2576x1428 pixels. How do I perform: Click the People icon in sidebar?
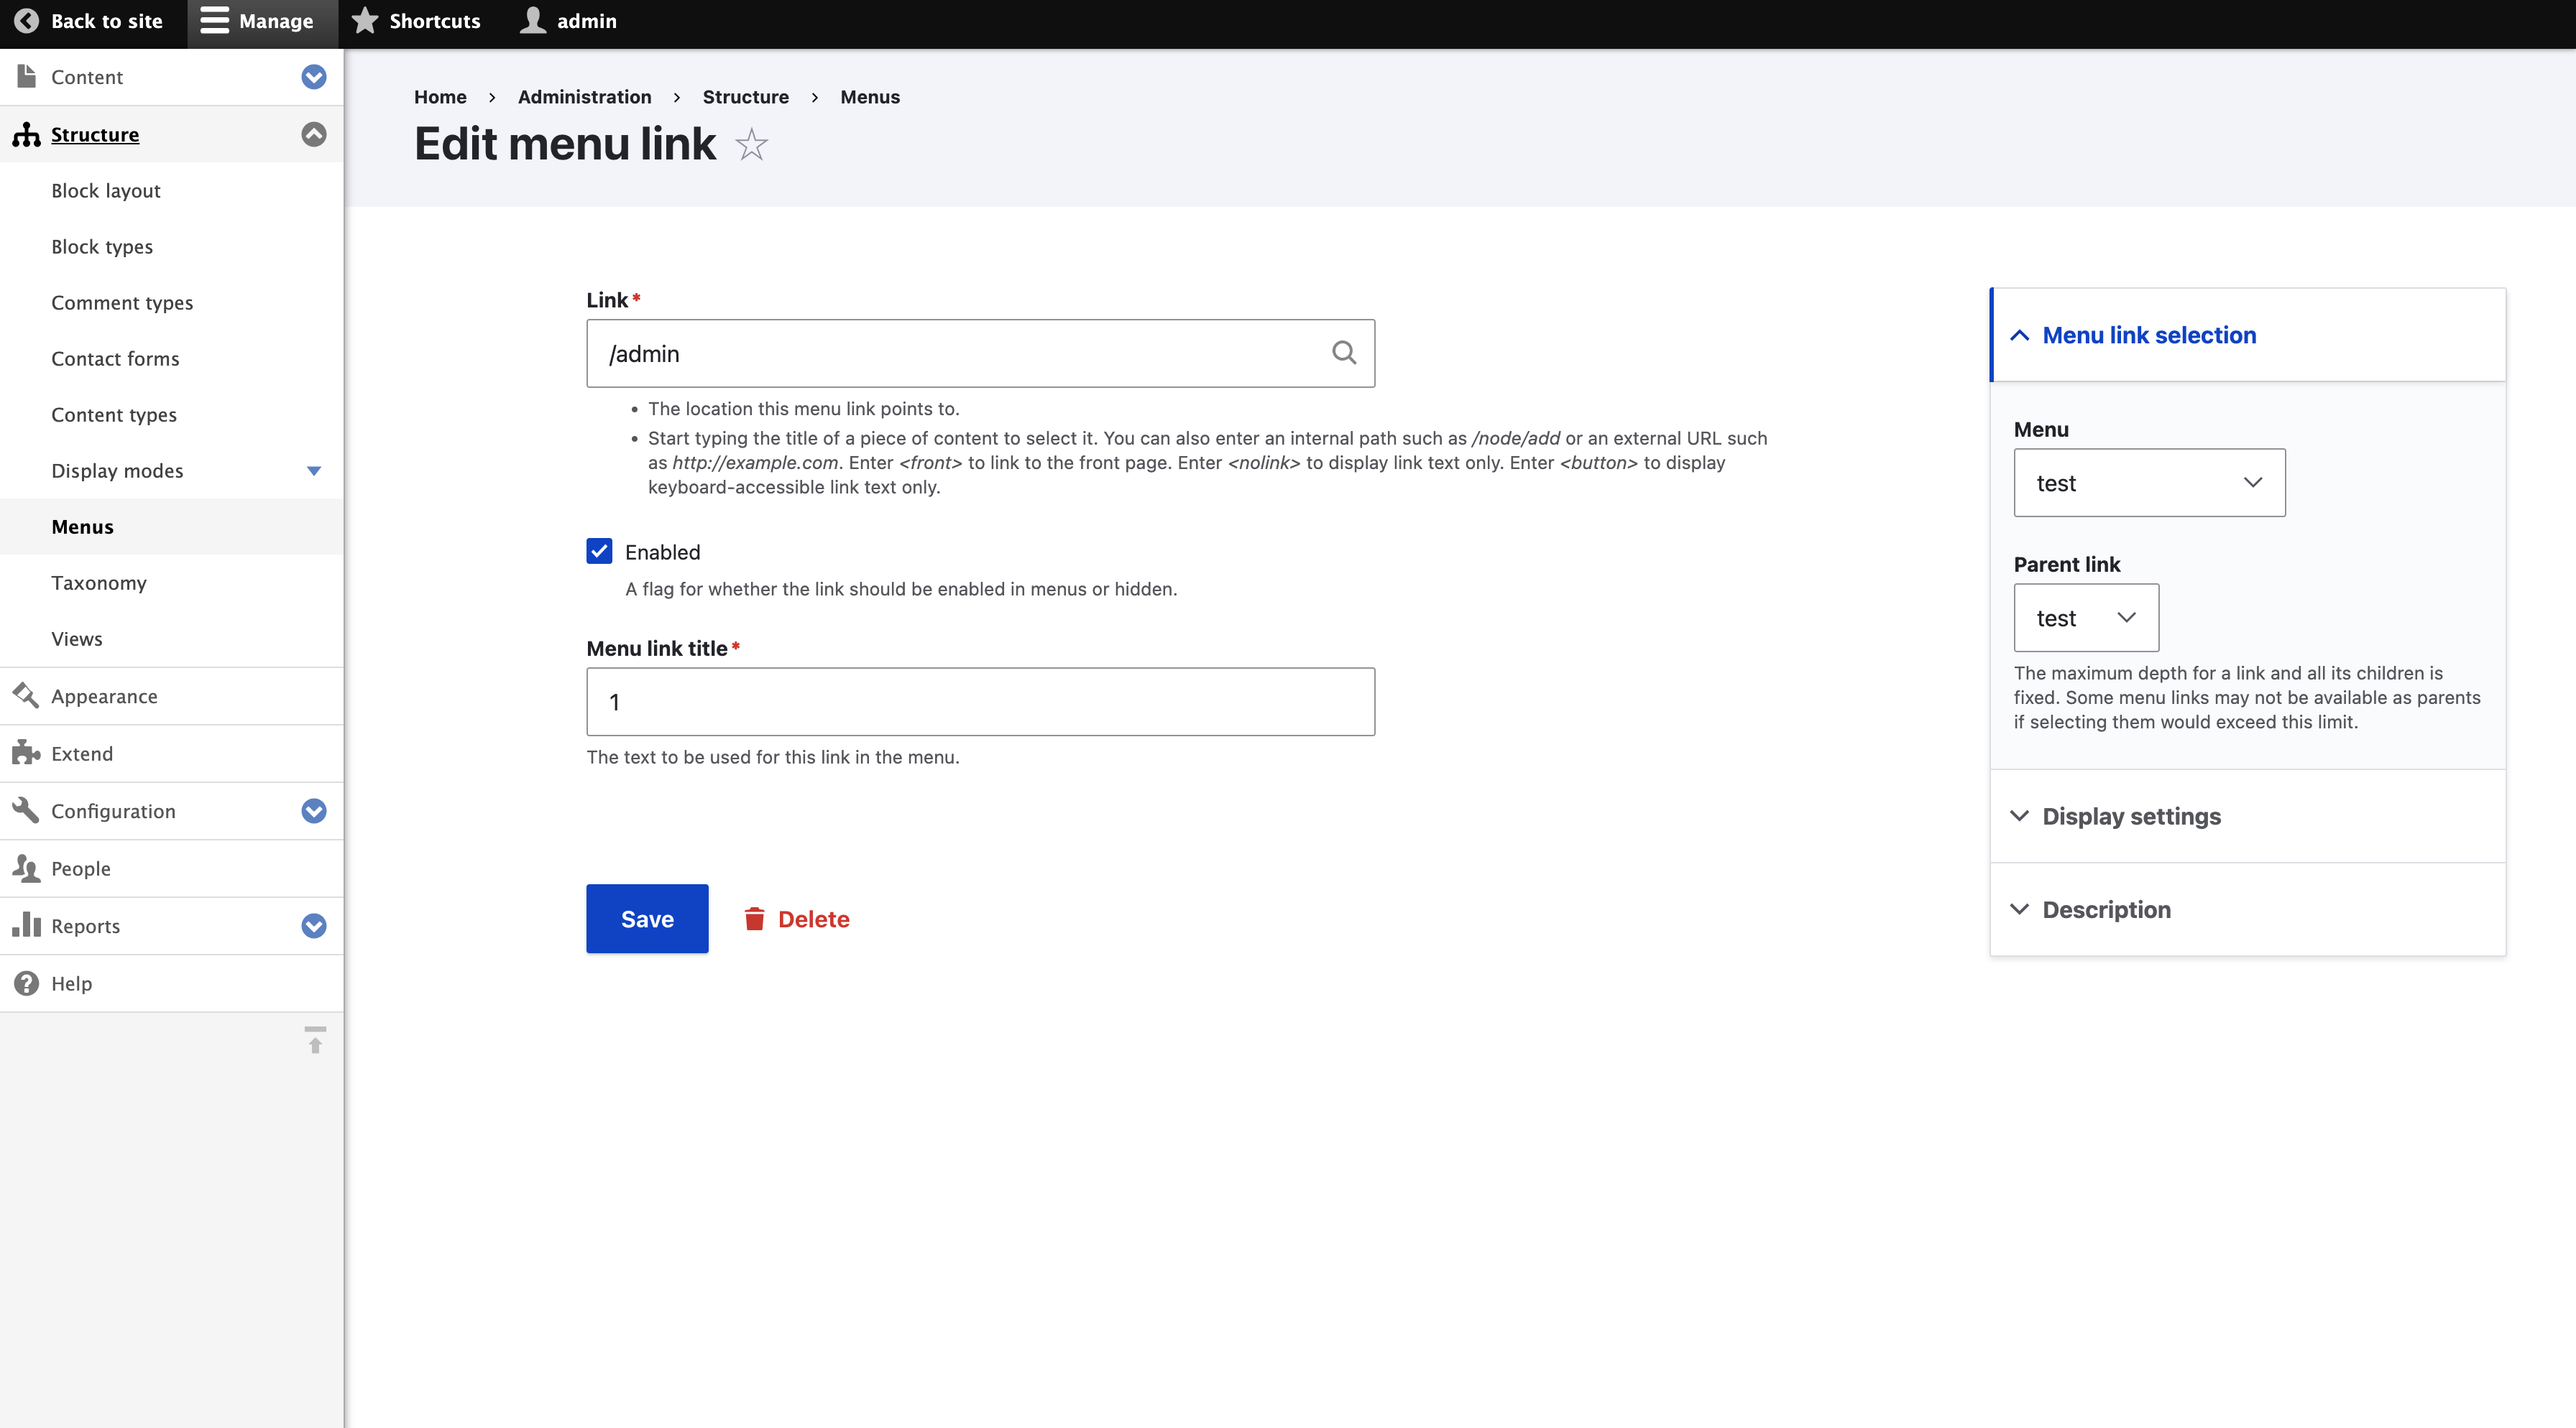(26, 868)
